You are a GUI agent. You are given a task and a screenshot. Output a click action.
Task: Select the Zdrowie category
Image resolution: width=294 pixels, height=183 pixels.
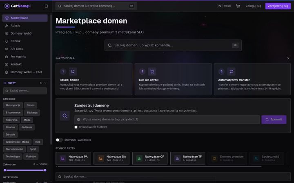tap(10, 135)
